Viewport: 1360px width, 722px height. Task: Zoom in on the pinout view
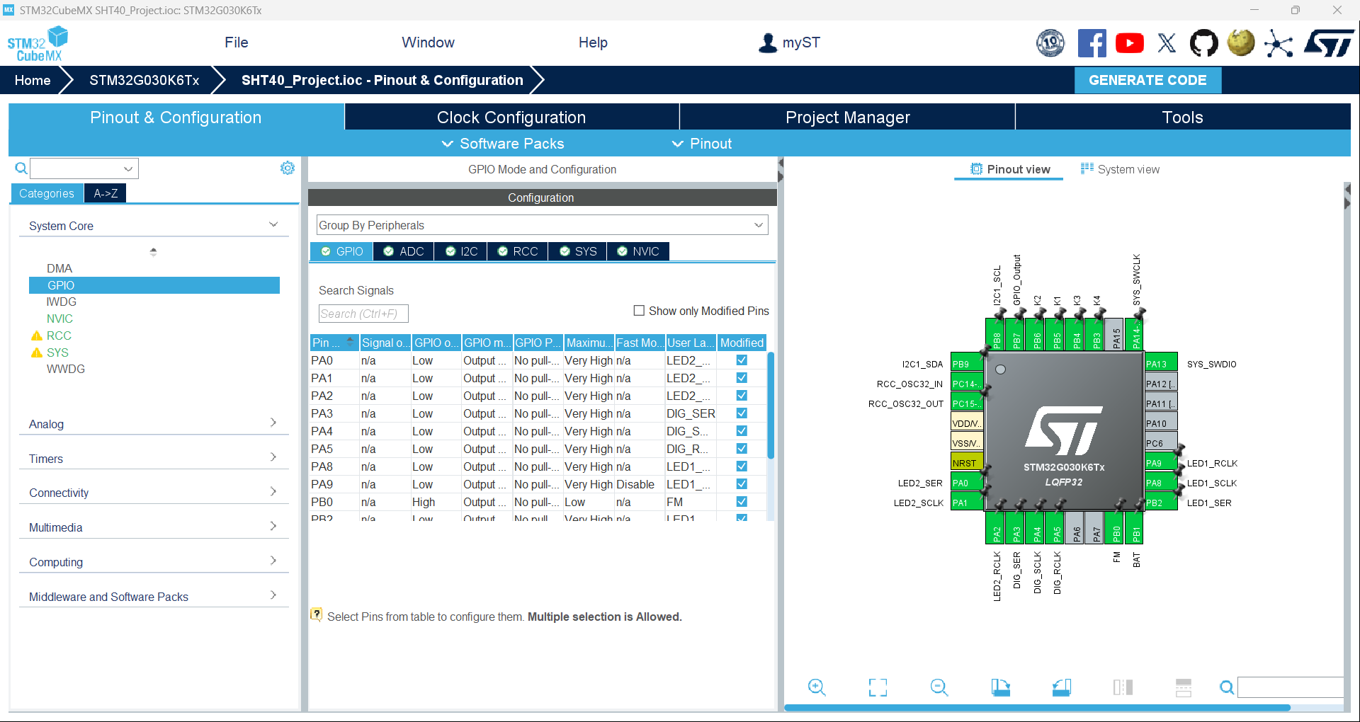(x=817, y=687)
